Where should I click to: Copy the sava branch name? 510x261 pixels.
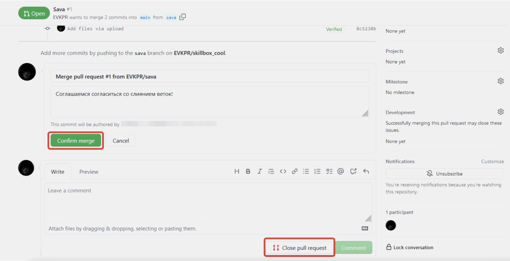pos(182,17)
